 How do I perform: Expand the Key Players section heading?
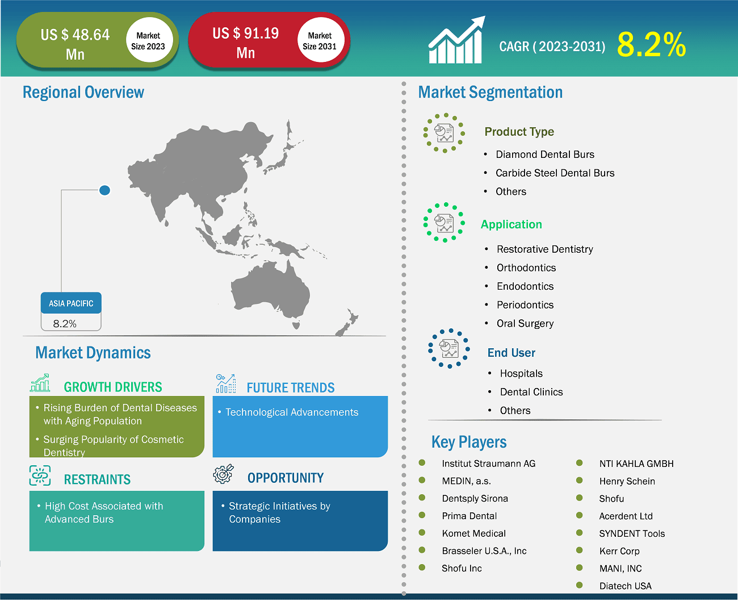coord(469,442)
